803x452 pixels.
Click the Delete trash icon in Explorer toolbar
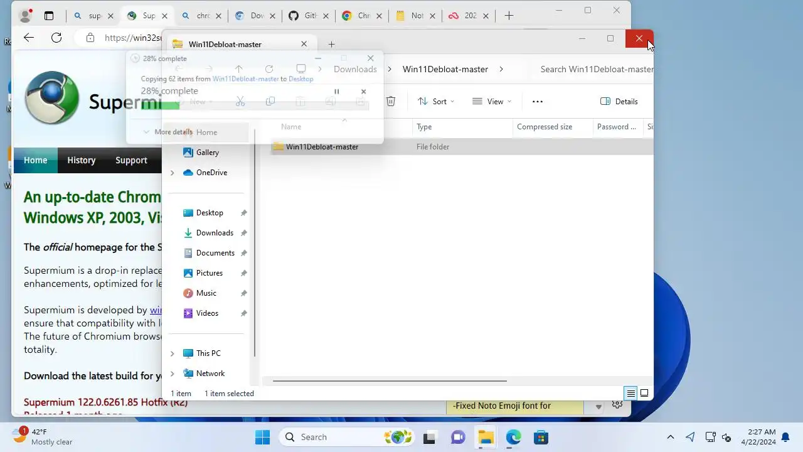coord(391,101)
